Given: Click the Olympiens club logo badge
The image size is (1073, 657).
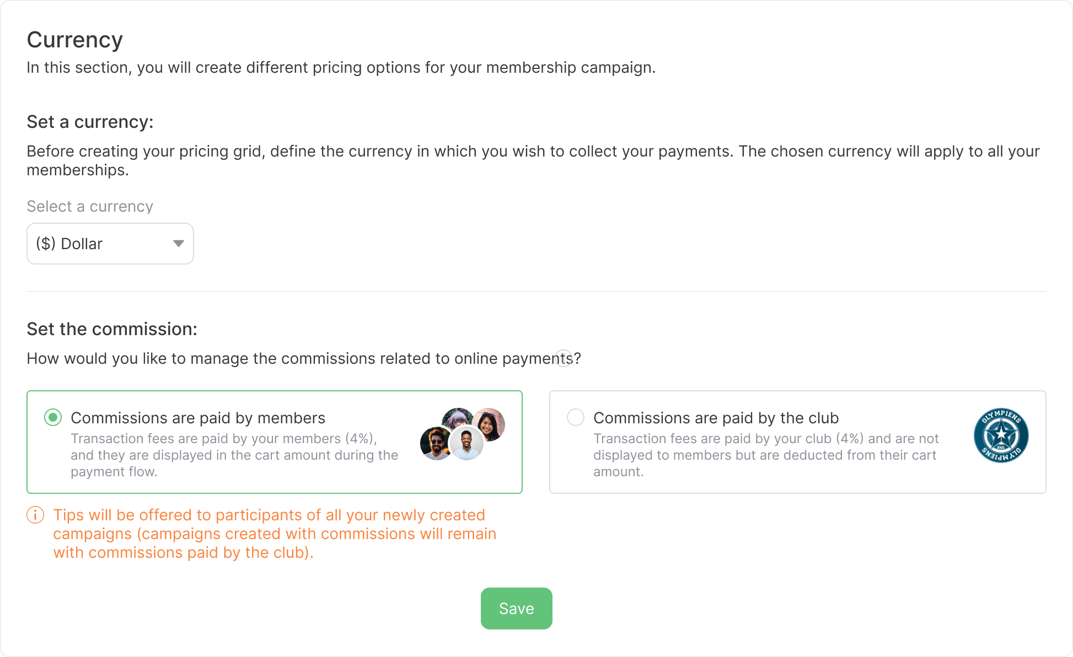Looking at the screenshot, I should click(1001, 435).
